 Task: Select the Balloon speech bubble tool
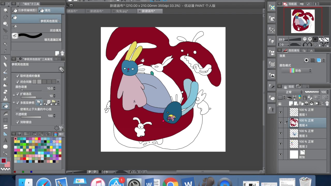(x=5, y=147)
